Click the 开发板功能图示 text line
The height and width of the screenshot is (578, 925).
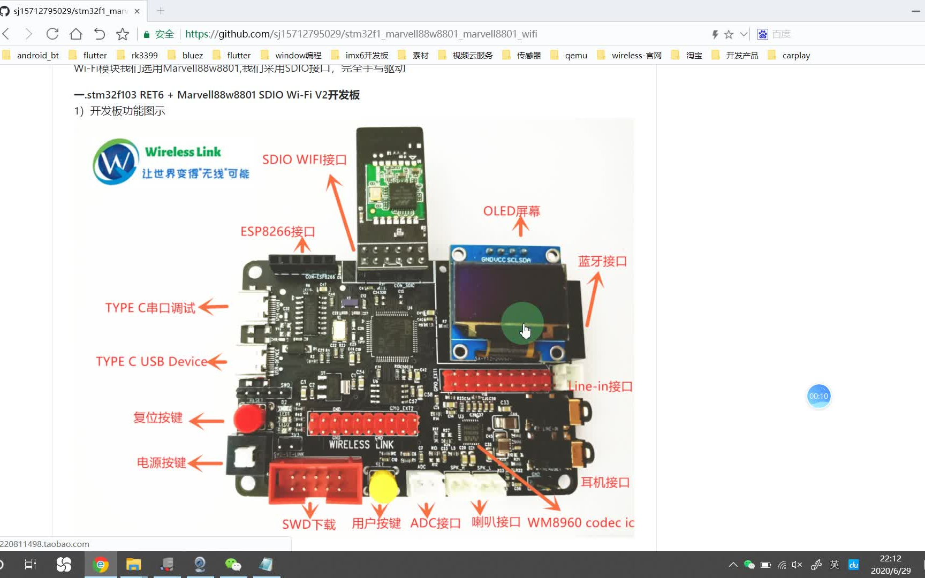[x=119, y=111]
